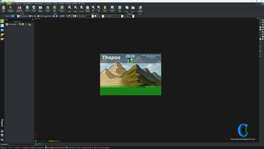Click the red figure icon in Survey books toolbar
The width and height of the screenshot is (264, 149).
tap(26, 24)
